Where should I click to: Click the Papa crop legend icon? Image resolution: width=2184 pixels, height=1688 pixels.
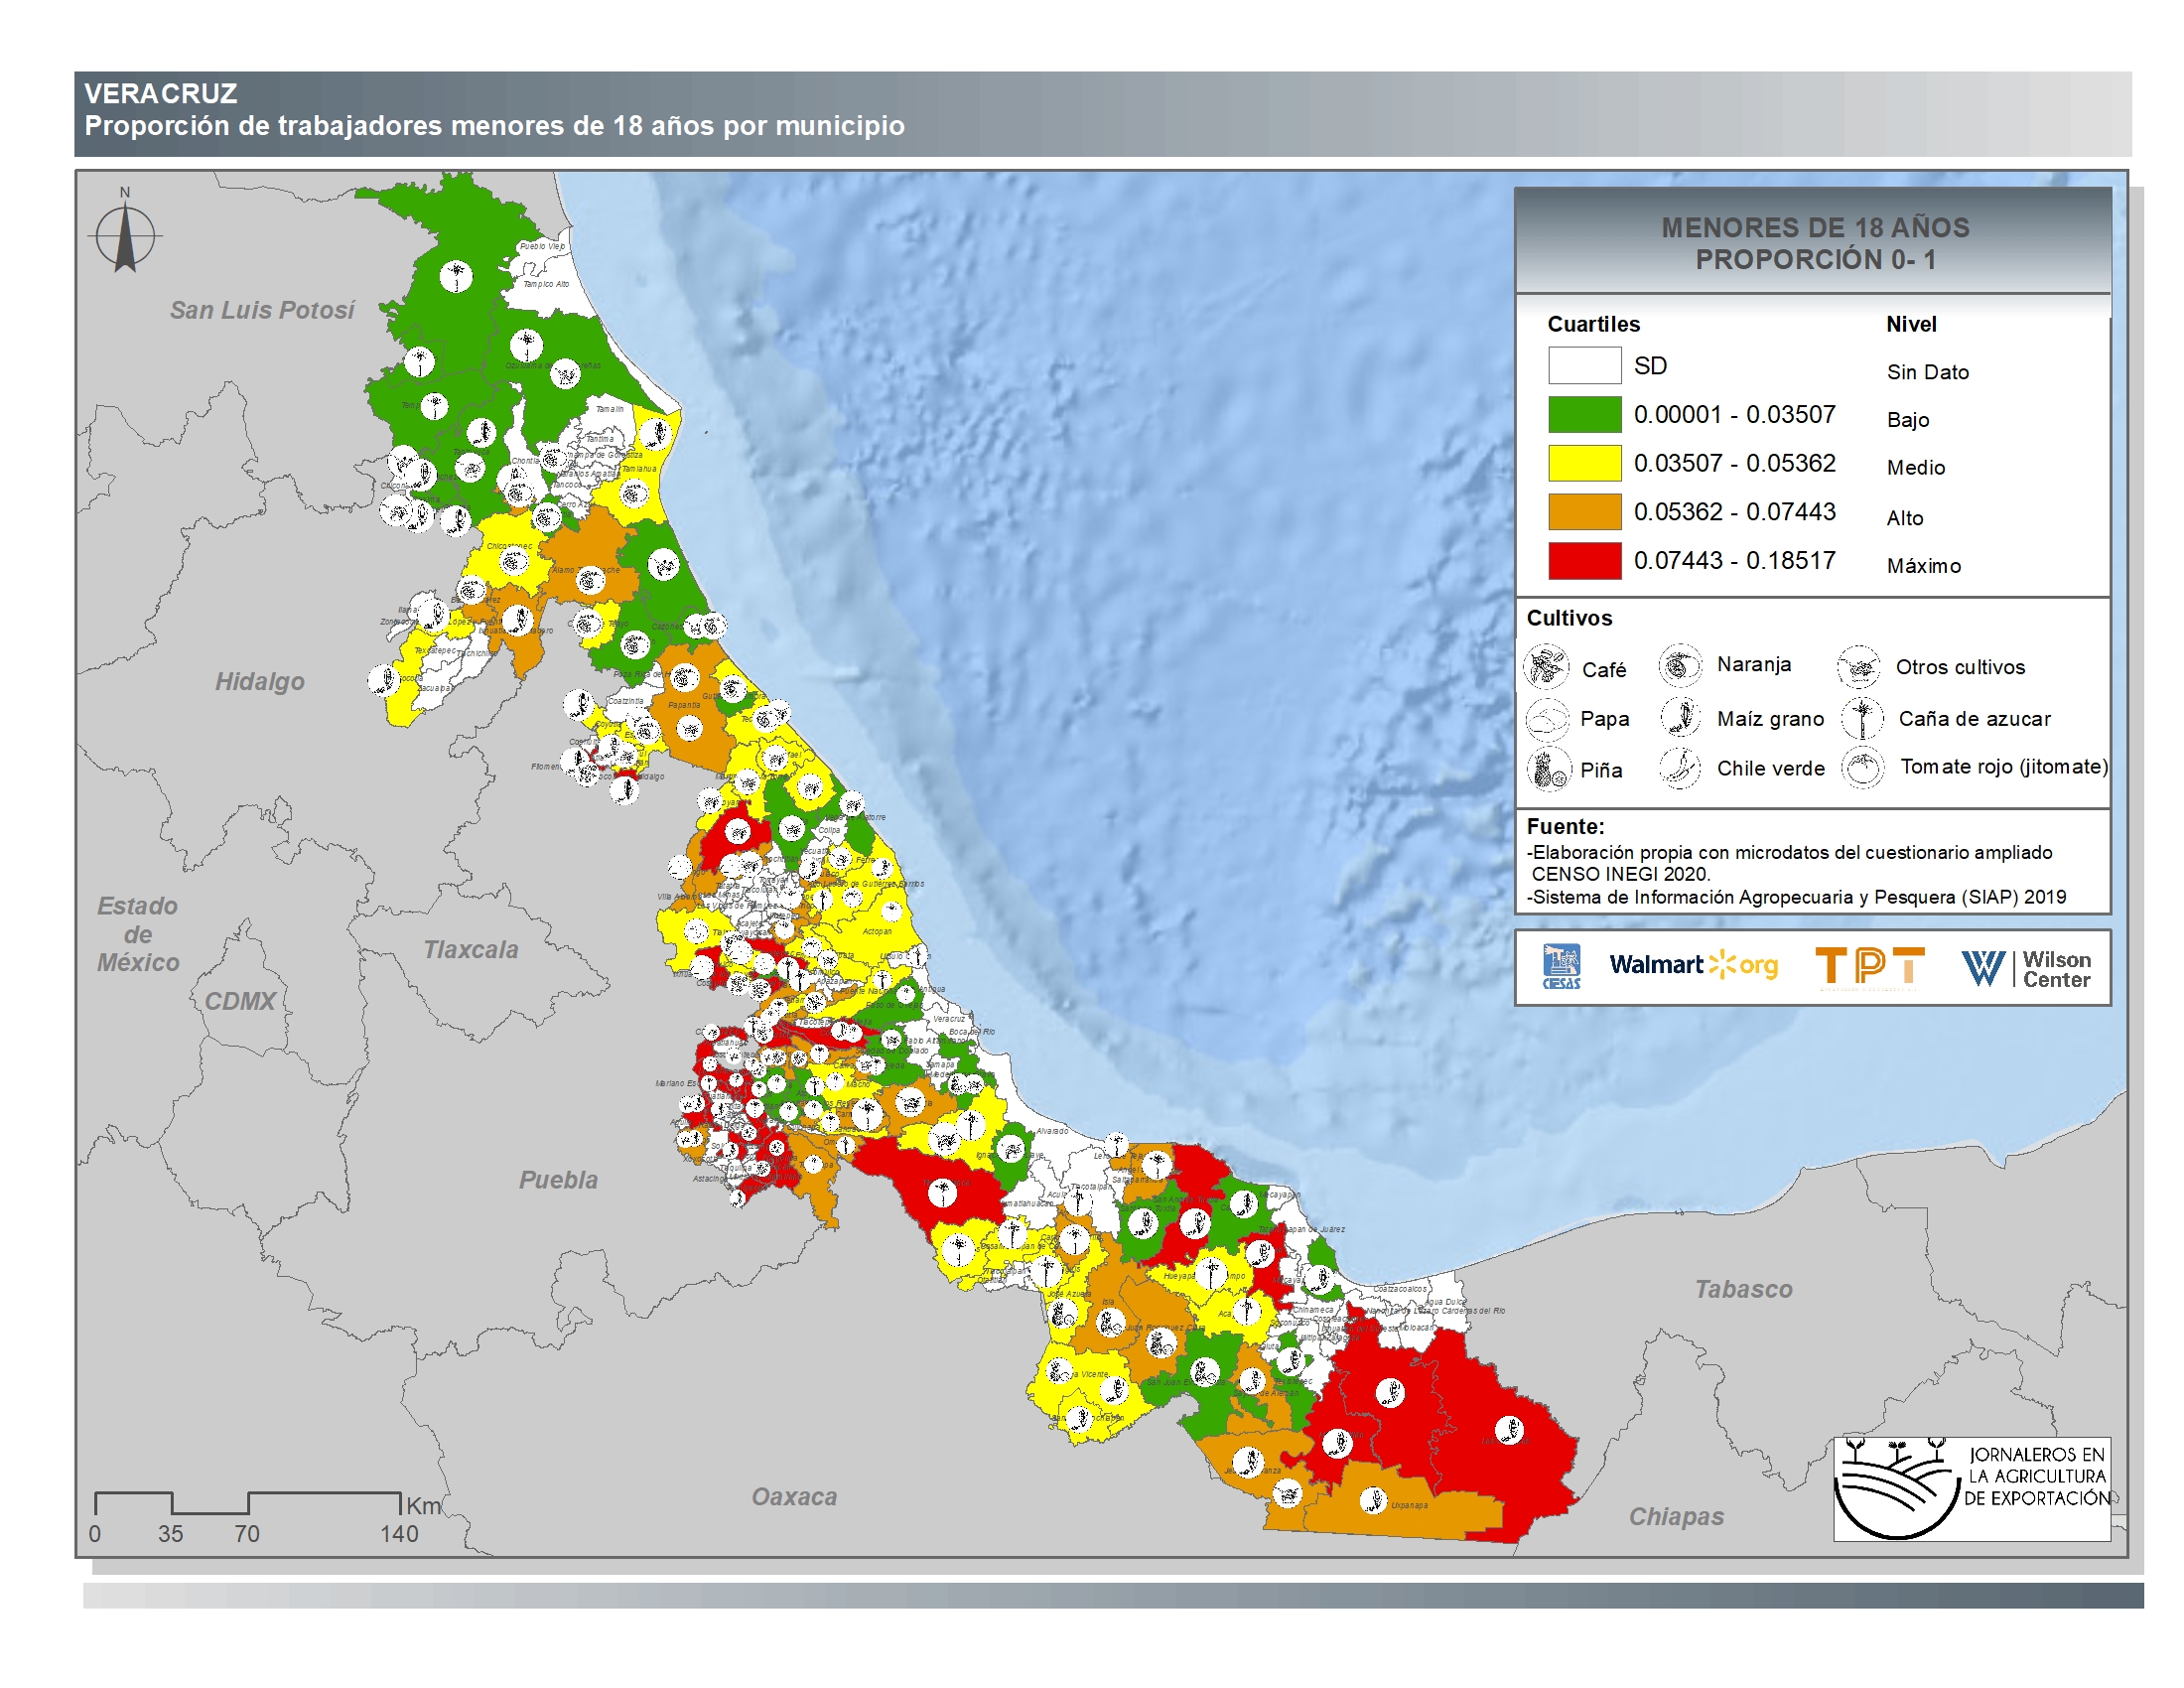click(x=1546, y=718)
